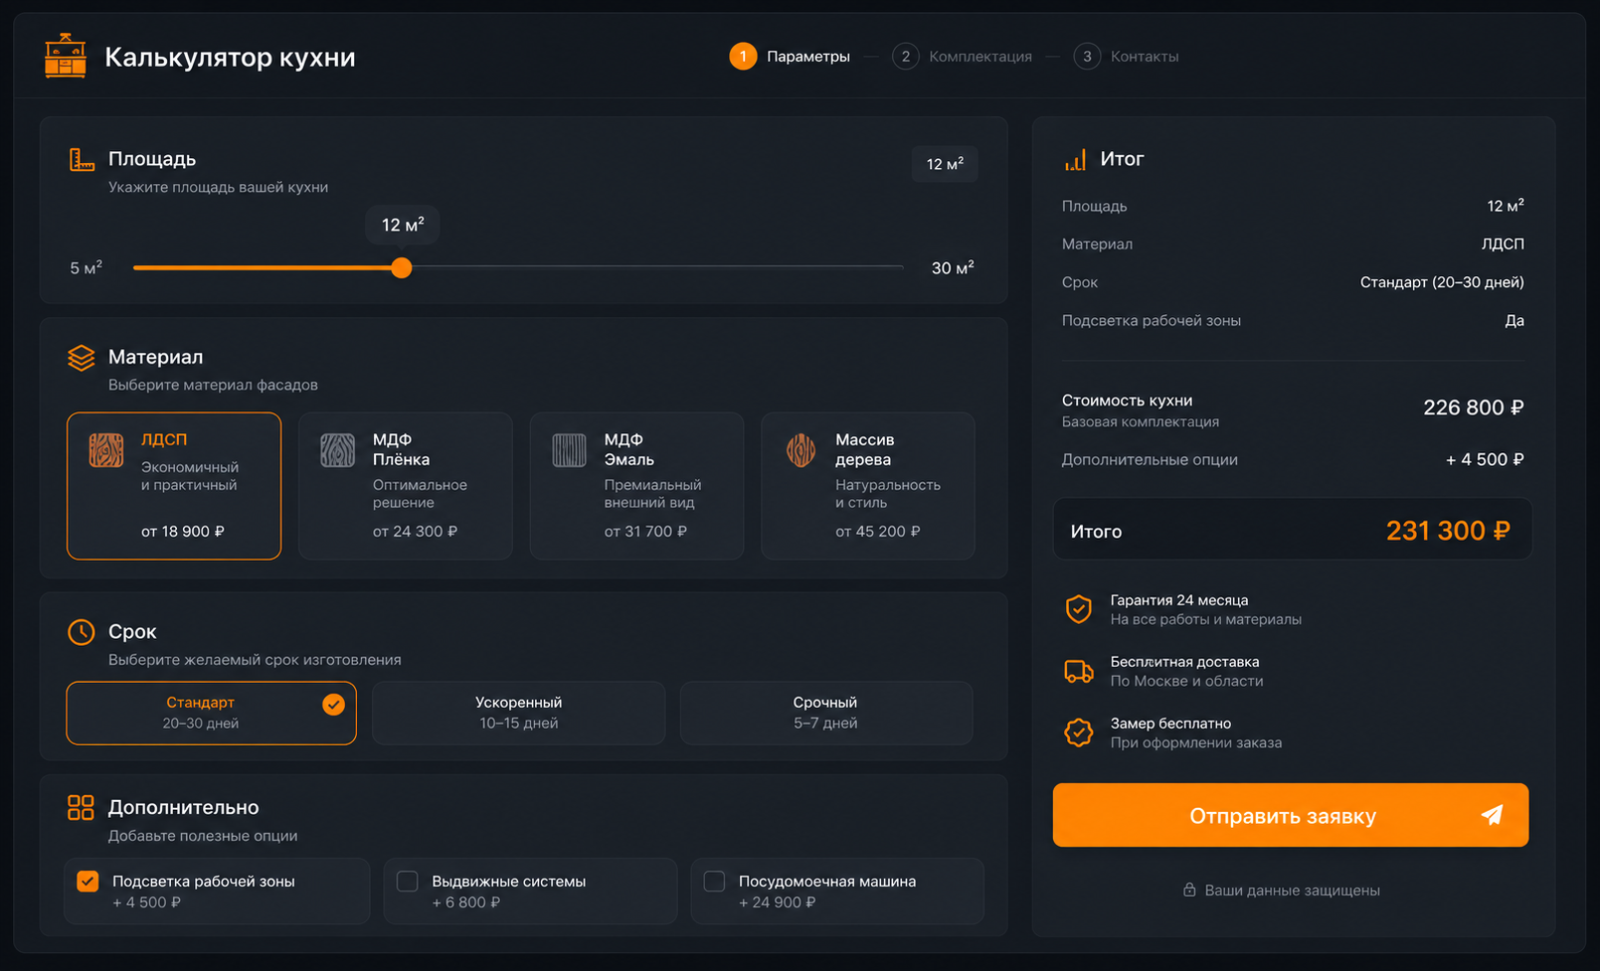Select Ускоренный 10–15 дней term
Viewport: 1600px width, 971px height.
pos(519,713)
